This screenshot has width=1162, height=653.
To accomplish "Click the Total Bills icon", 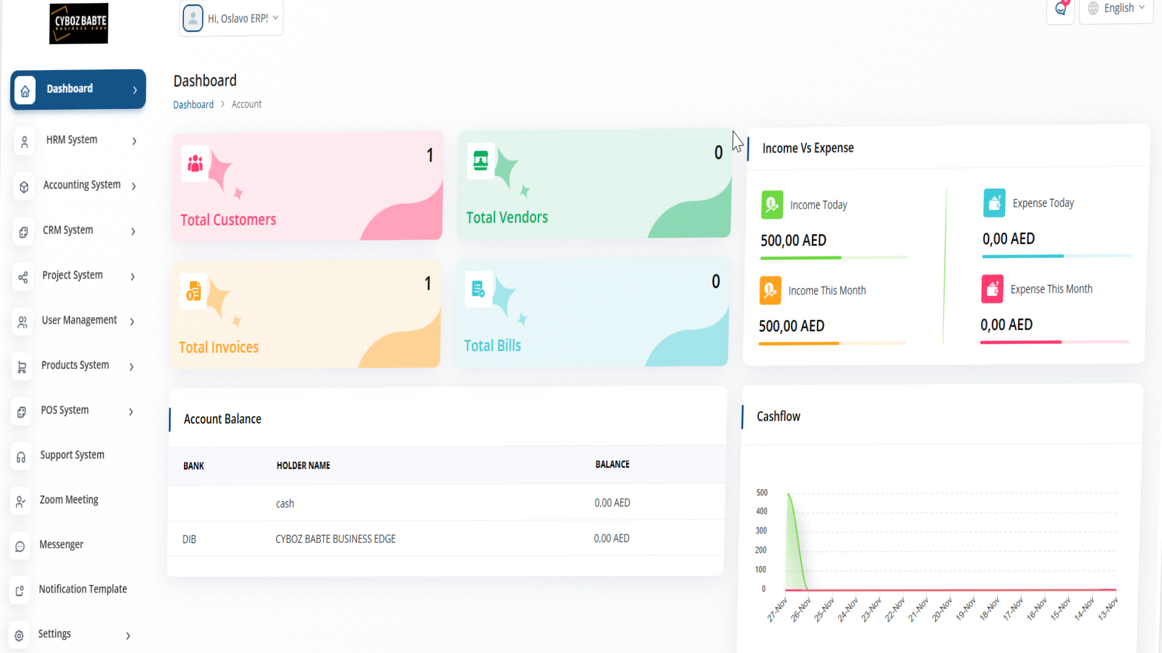I will [x=478, y=289].
